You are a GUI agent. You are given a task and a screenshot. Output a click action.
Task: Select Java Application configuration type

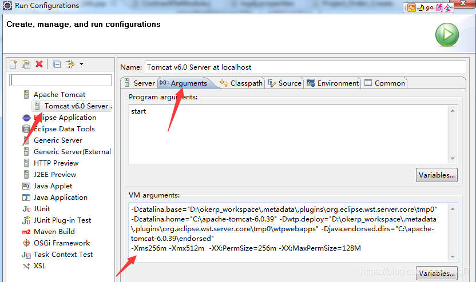click(61, 198)
